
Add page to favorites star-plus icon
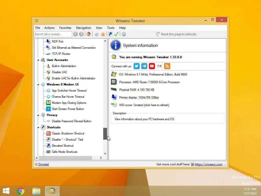[97, 34]
